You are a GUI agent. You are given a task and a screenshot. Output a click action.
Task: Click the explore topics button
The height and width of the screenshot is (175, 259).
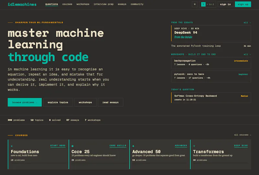pyautogui.click(x=58, y=102)
